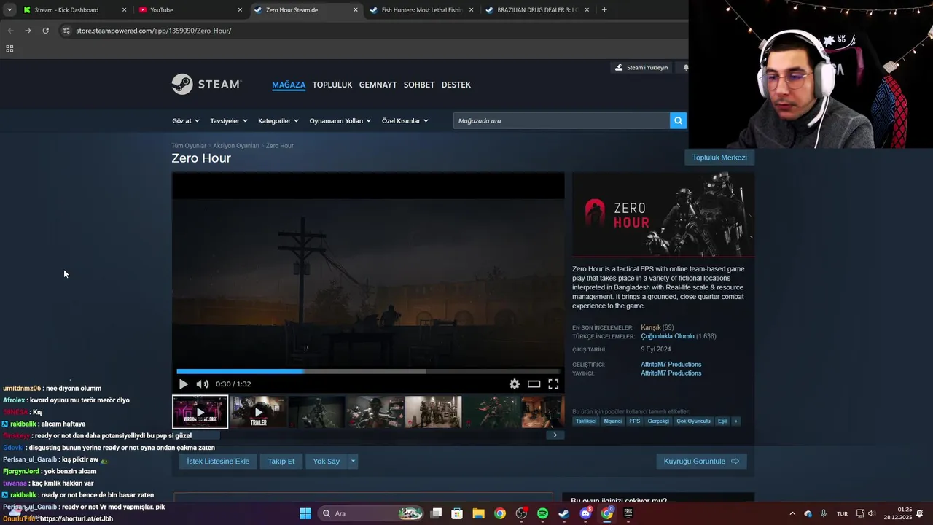The height and width of the screenshot is (525, 933).
Task: Switch to the Stream - Kick Dashboard tab
Action: pos(74,10)
